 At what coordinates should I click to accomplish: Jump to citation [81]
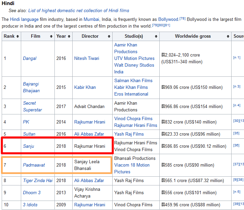(x=167, y=25)
